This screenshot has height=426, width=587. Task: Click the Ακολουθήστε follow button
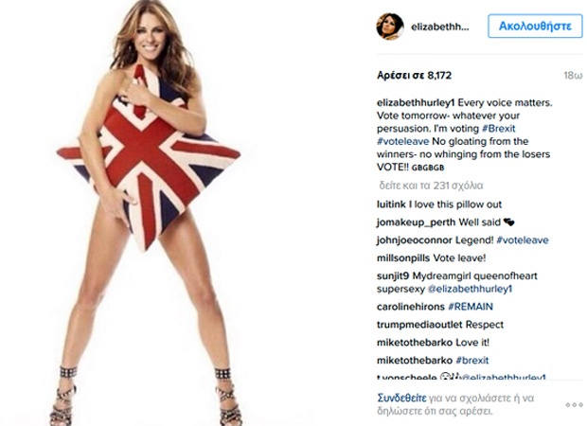coord(535,26)
